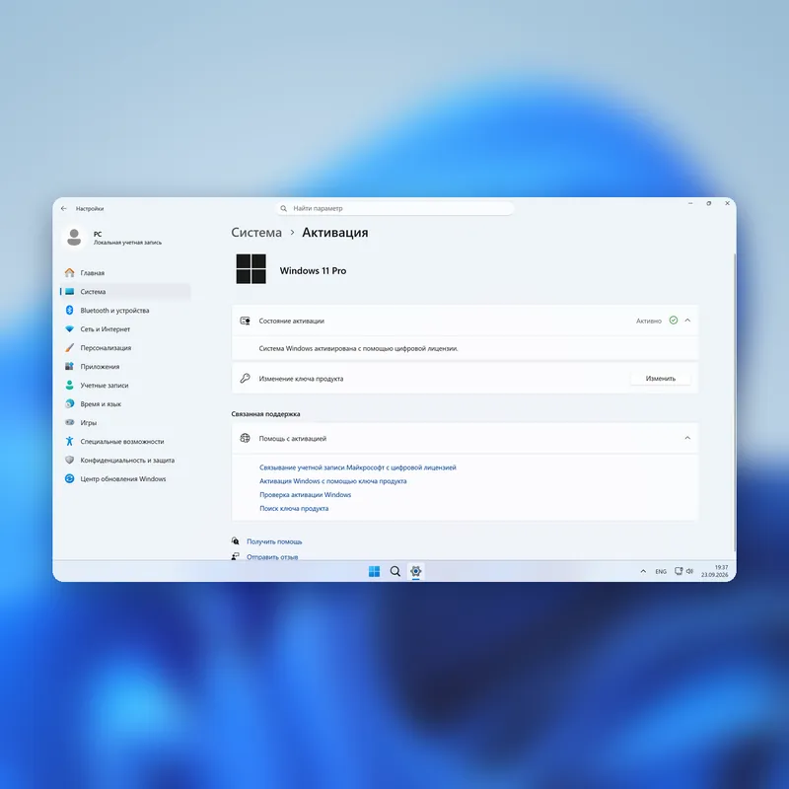Click the paintbrush icon for Персонализация

click(x=69, y=348)
